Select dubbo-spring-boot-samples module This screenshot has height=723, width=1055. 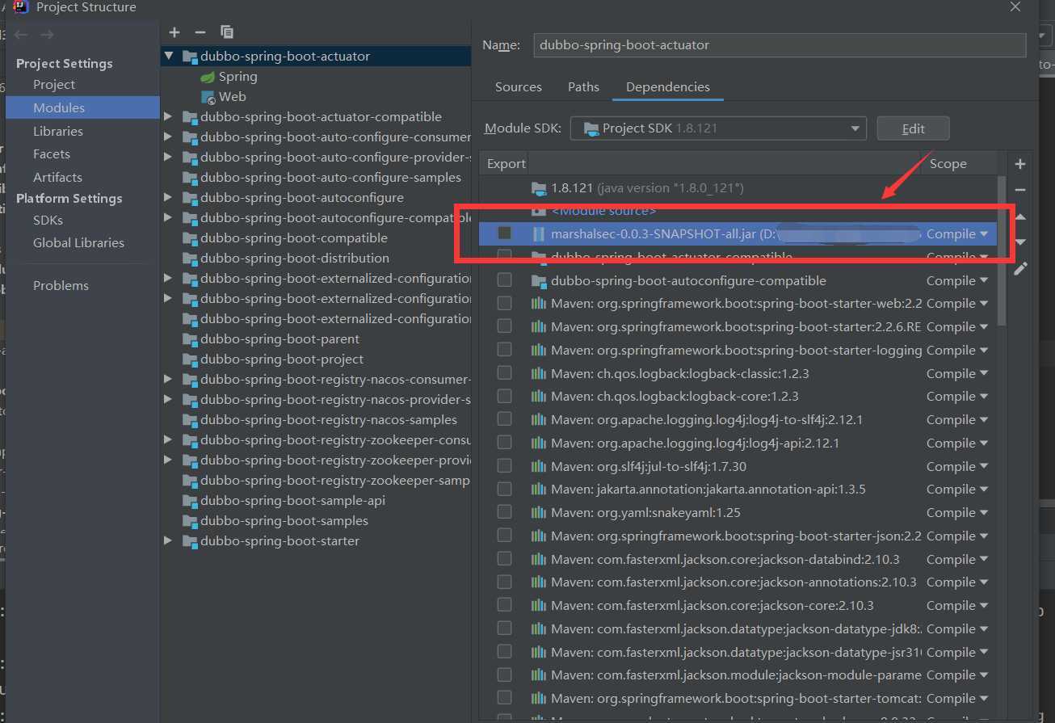click(284, 521)
